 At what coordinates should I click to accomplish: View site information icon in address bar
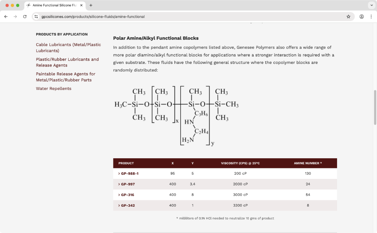36,17
